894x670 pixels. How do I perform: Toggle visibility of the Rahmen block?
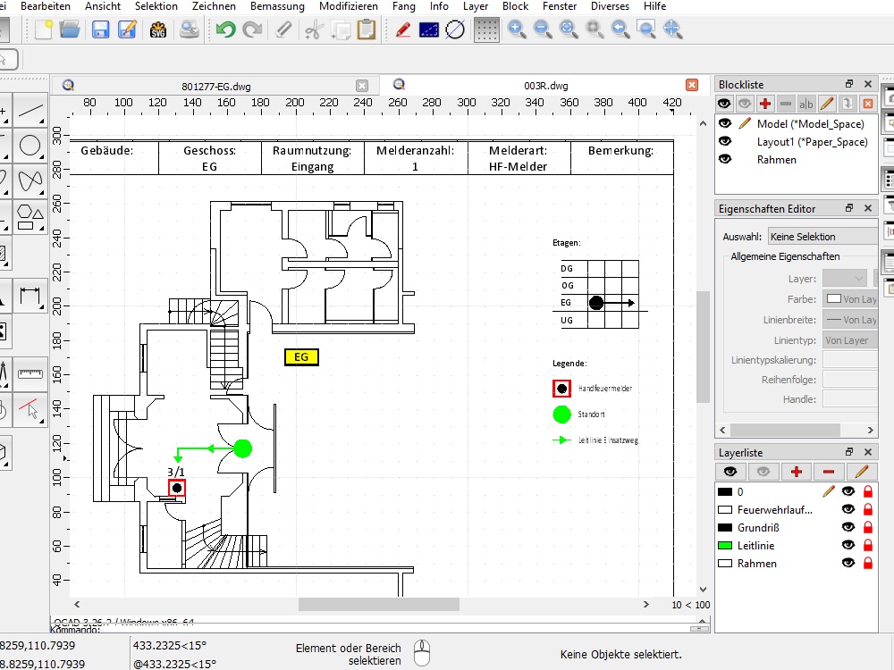pyautogui.click(x=725, y=160)
